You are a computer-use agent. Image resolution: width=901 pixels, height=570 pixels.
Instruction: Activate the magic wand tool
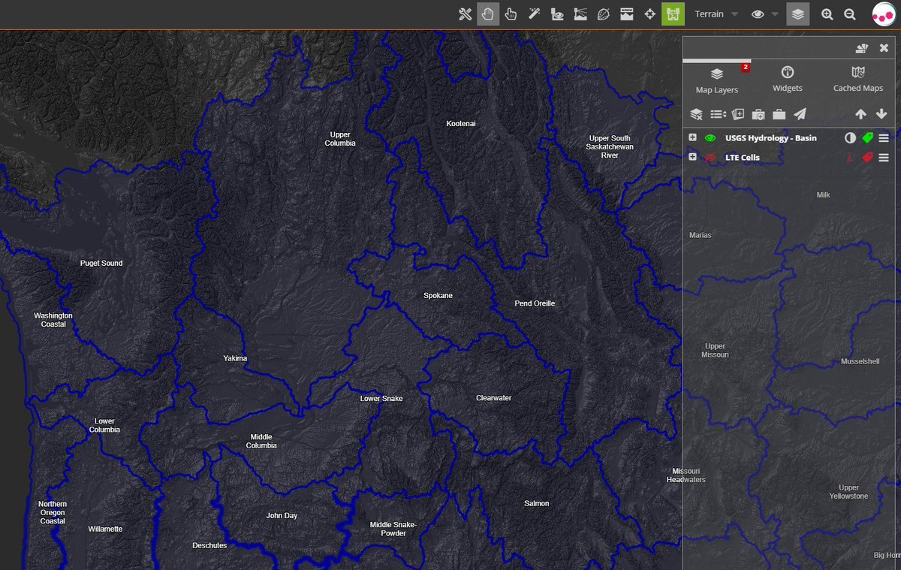pyautogui.click(x=535, y=14)
